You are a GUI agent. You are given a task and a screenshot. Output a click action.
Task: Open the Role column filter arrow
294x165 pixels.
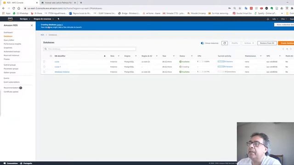[x=119, y=56]
